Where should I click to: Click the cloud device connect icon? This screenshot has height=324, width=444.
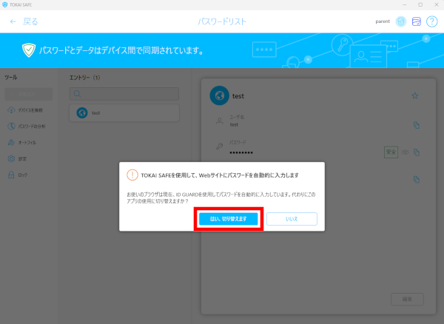(11, 110)
